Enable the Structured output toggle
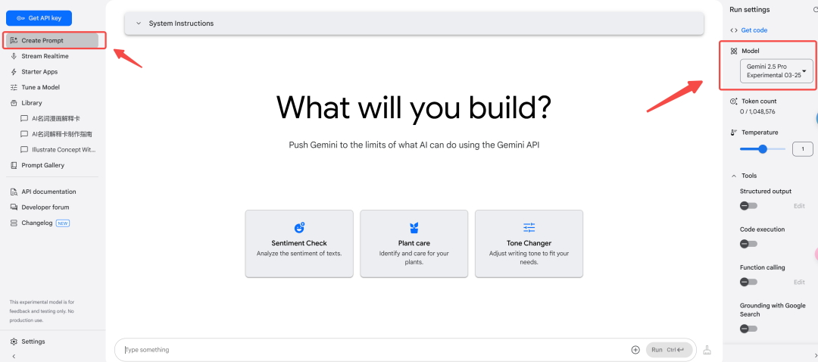Image resolution: width=818 pixels, height=362 pixels. tap(748, 206)
